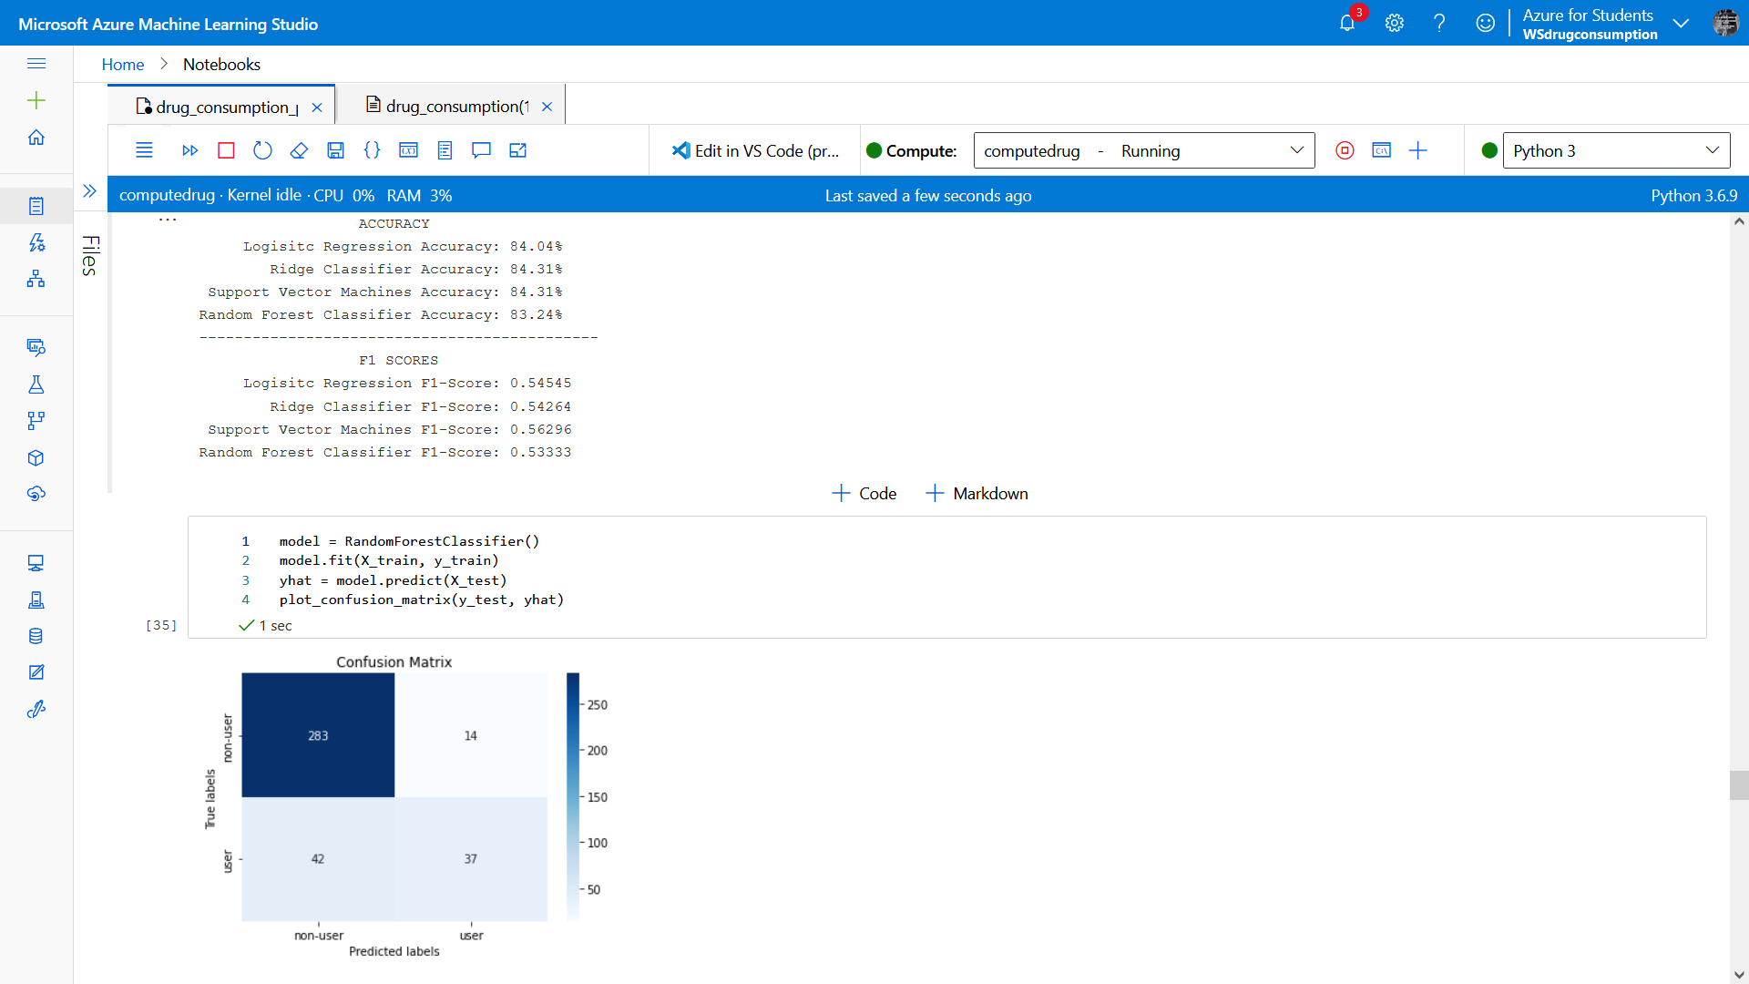Click the green plus Create new icon
Screen dimensions: 1749x984
36,100
